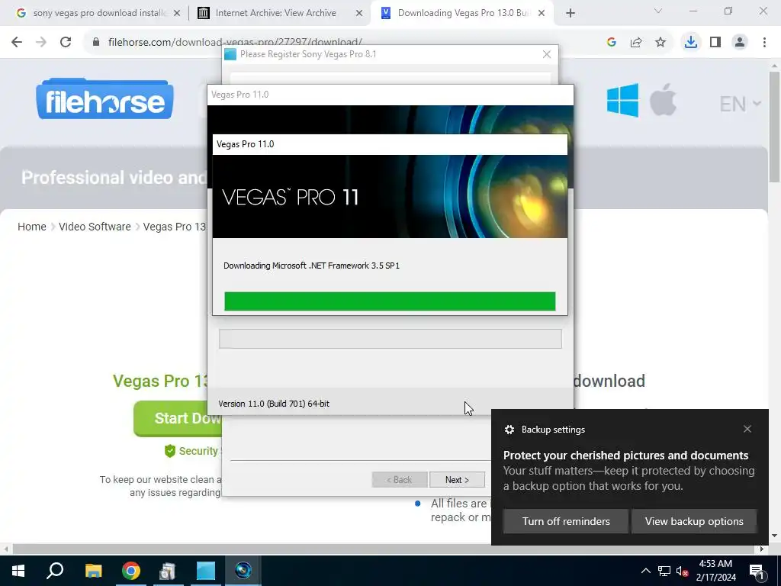
Task: Select the Windows platform icon on filehorse
Action: (x=622, y=100)
